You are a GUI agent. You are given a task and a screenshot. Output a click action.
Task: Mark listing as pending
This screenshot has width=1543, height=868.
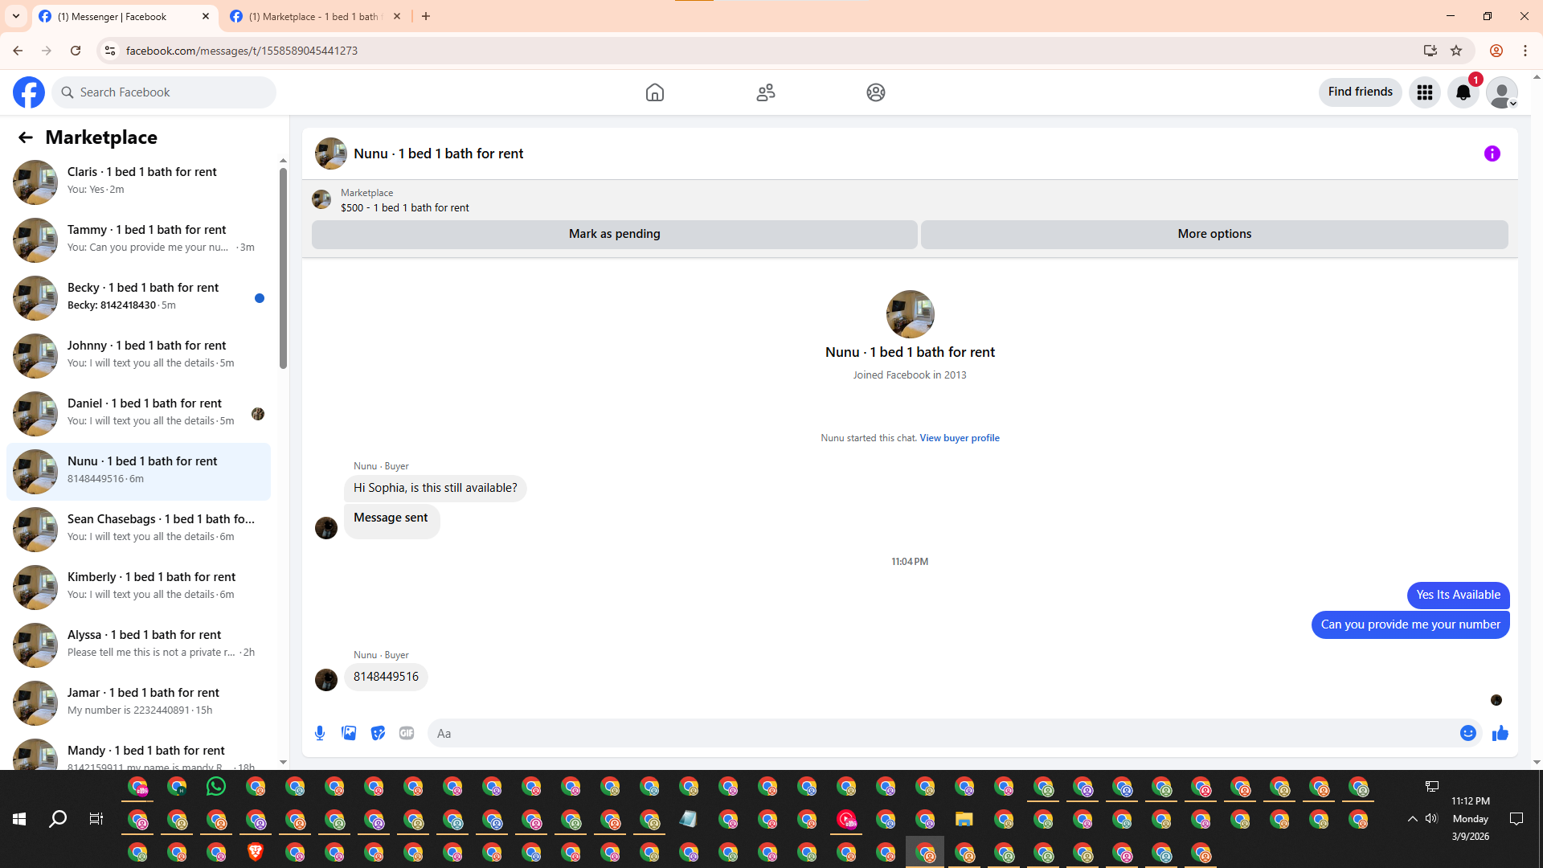614,234
